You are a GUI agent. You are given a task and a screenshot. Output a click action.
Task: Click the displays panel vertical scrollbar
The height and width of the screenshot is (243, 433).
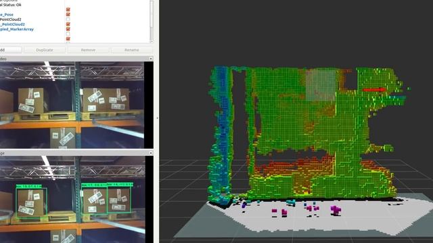click(x=152, y=13)
